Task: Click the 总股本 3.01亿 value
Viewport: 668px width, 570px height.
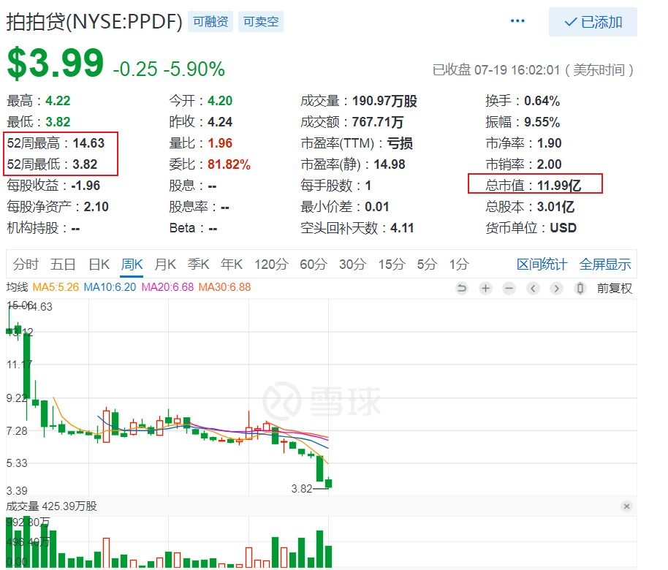Action: (x=555, y=207)
